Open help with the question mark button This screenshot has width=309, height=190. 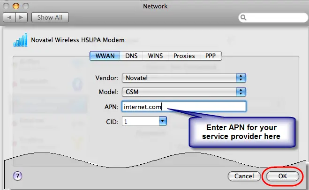tap(17, 176)
